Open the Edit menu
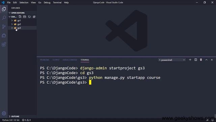216x122 pixels. [15, 2]
